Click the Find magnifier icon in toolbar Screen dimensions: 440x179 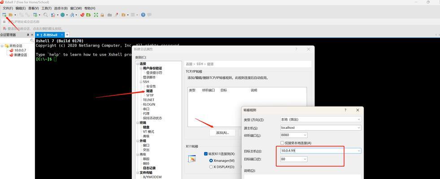click(x=45, y=15)
